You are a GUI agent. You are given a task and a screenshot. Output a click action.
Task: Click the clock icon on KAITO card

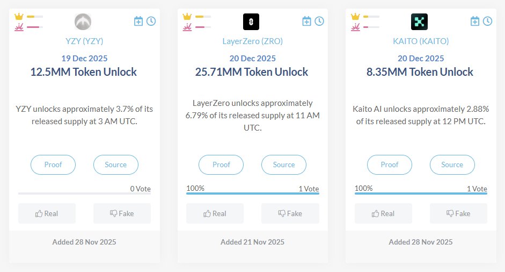[x=487, y=21]
